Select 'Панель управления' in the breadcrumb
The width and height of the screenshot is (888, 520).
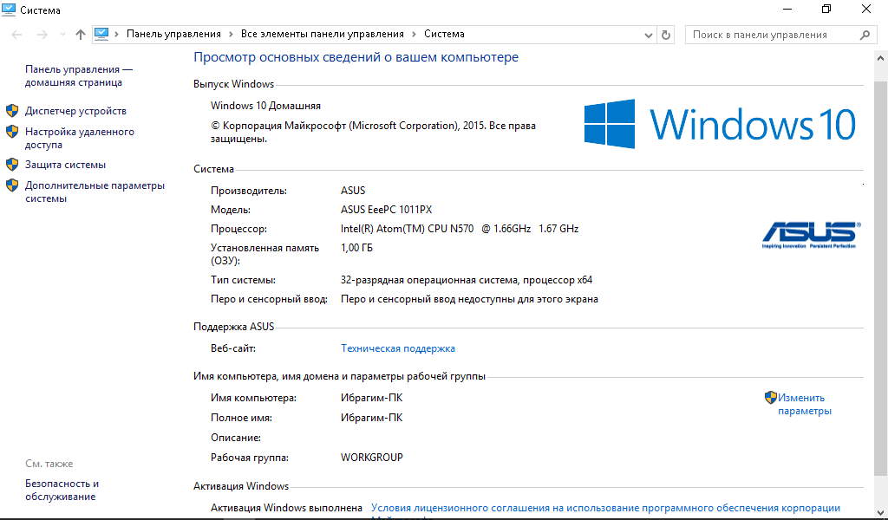click(x=173, y=34)
